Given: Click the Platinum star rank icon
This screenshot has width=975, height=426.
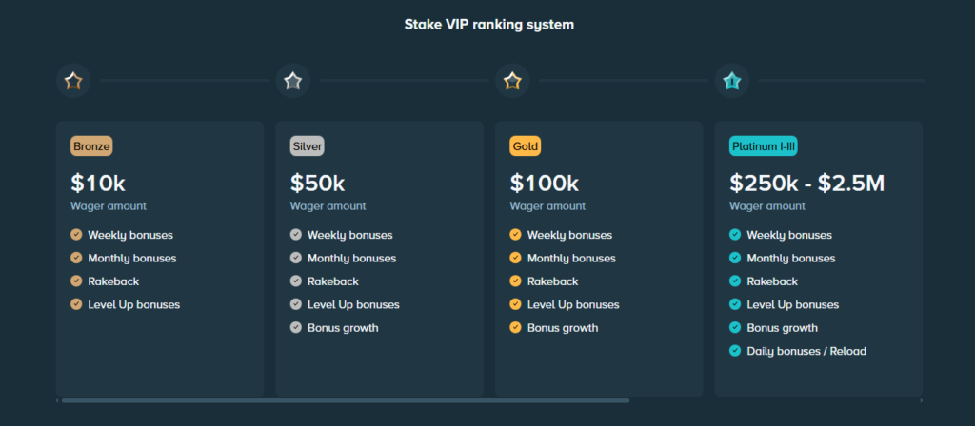Looking at the screenshot, I should [732, 82].
